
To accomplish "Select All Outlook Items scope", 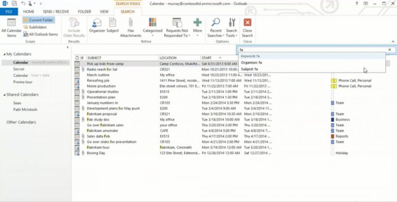I will click(x=40, y=34).
